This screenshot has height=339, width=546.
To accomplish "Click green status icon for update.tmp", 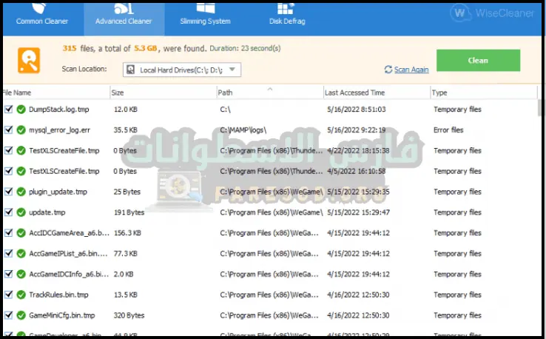I will click(21, 212).
